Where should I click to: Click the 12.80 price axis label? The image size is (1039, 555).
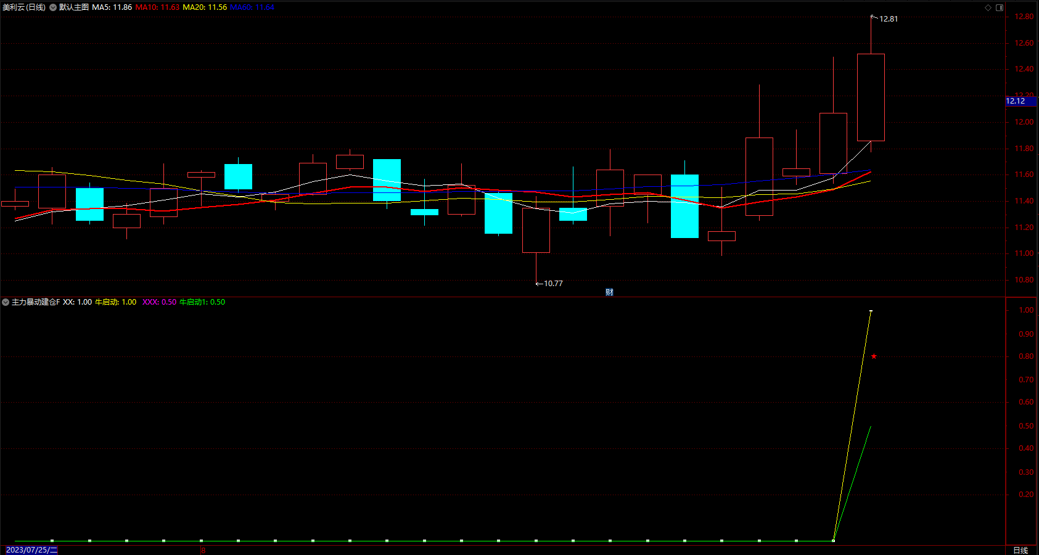click(x=1024, y=17)
